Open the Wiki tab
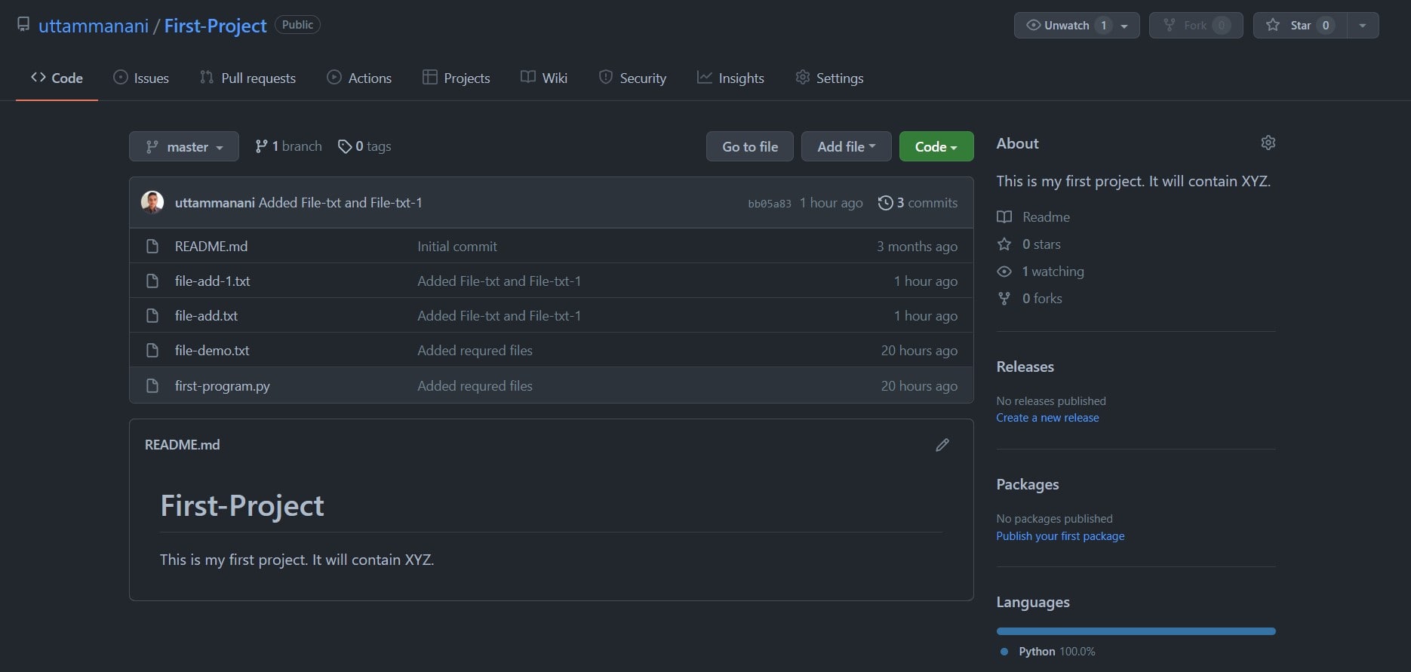The height and width of the screenshot is (672, 1411). click(x=544, y=78)
